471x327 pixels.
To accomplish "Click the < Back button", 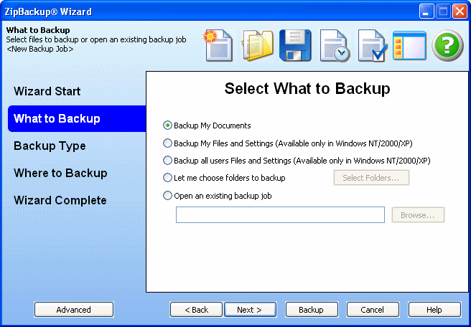I will pos(196,310).
